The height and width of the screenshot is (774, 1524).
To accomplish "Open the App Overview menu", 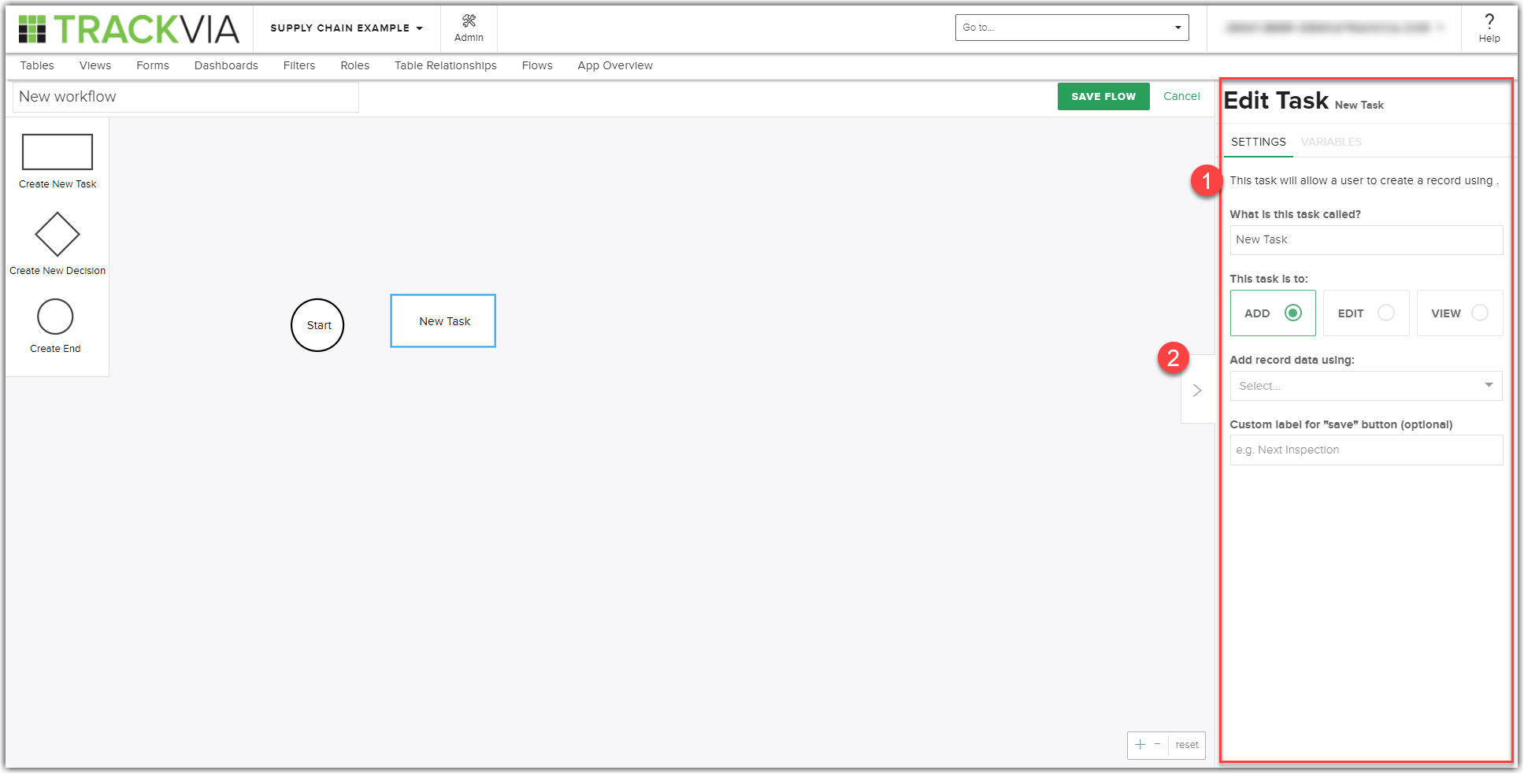I will click(x=615, y=65).
